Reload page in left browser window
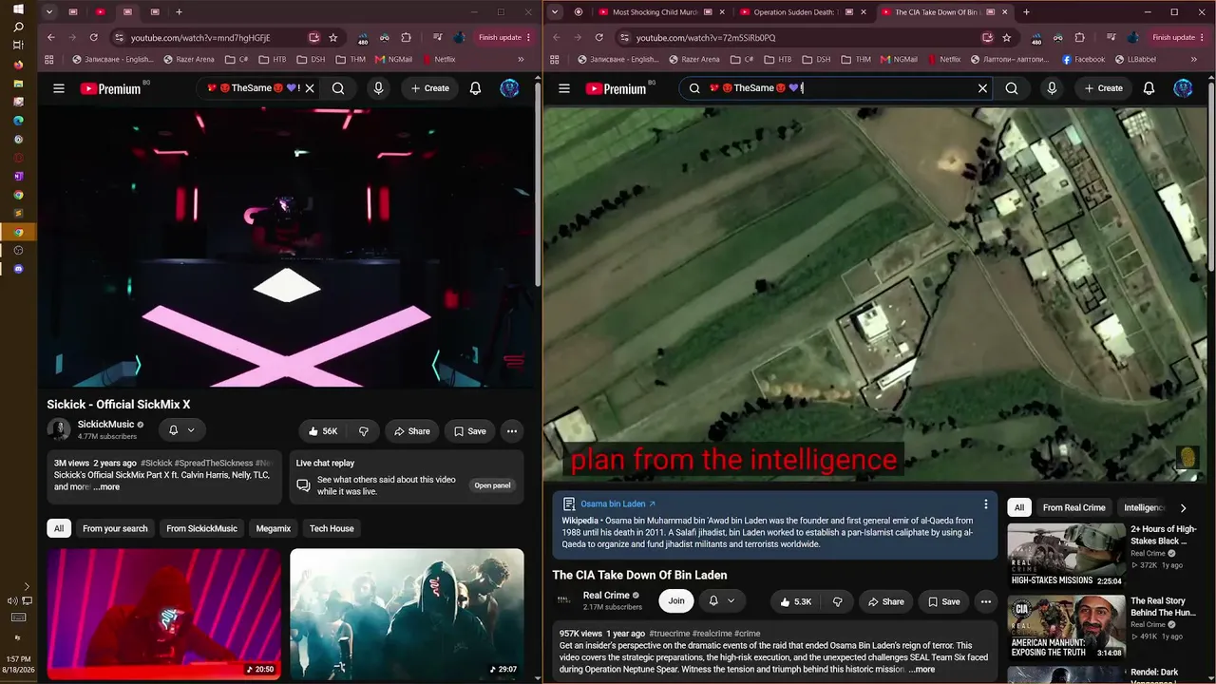The height and width of the screenshot is (684, 1216). point(94,38)
